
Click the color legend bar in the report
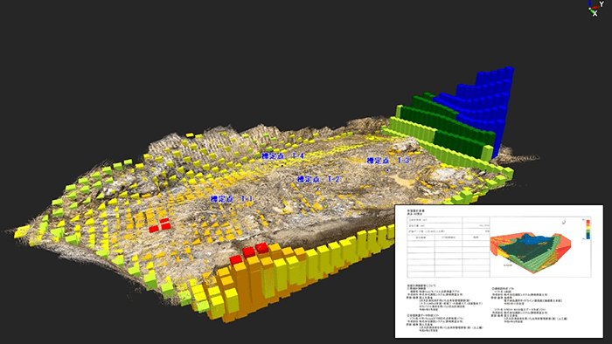(588, 229)
